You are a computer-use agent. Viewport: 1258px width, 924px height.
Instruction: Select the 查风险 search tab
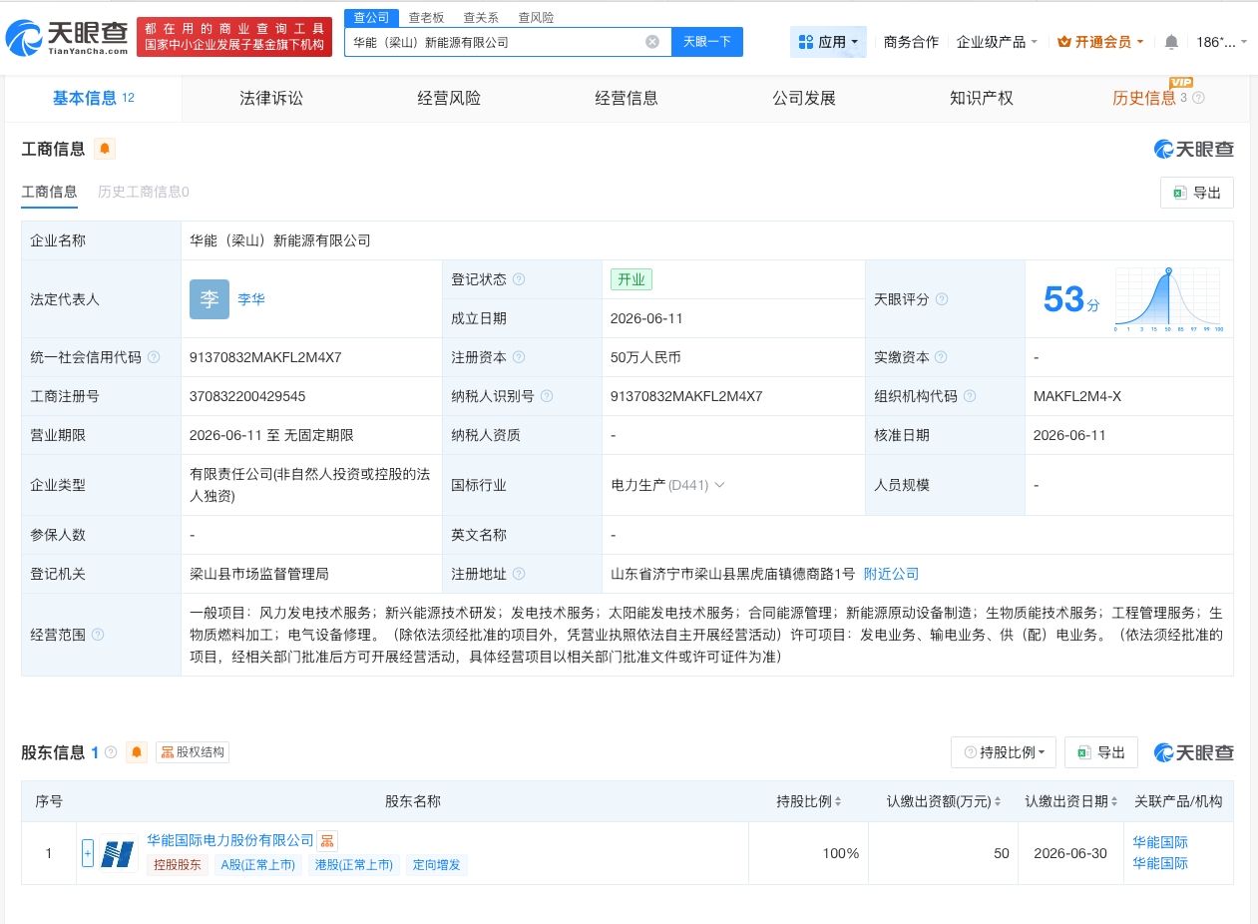point(536,17)
